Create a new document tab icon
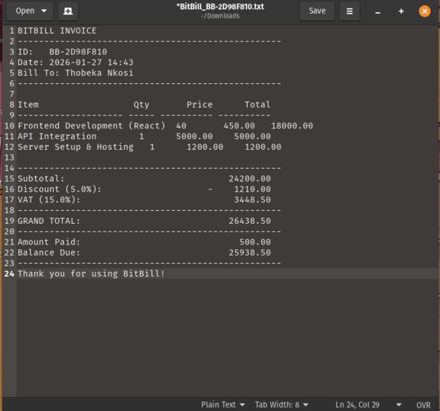 (x=68, y=11)
